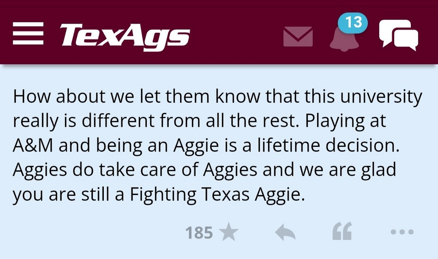The image size is (438, 259).
Task: Star this post
Action: tap(228, 233)
